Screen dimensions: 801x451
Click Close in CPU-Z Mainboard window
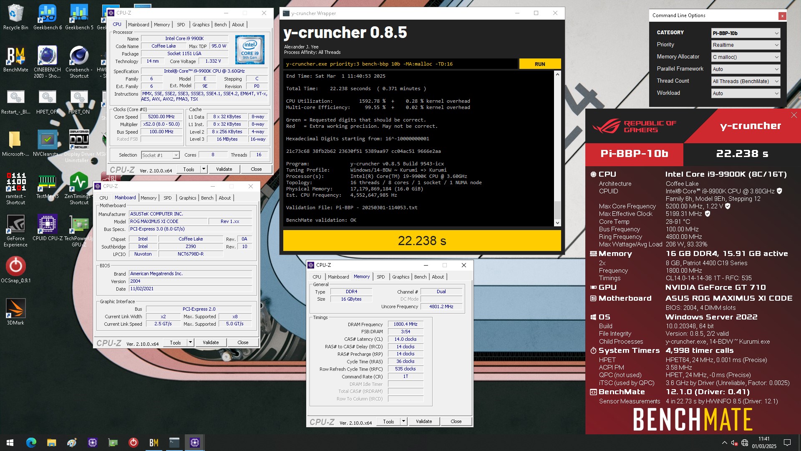[x=243, y=342]
